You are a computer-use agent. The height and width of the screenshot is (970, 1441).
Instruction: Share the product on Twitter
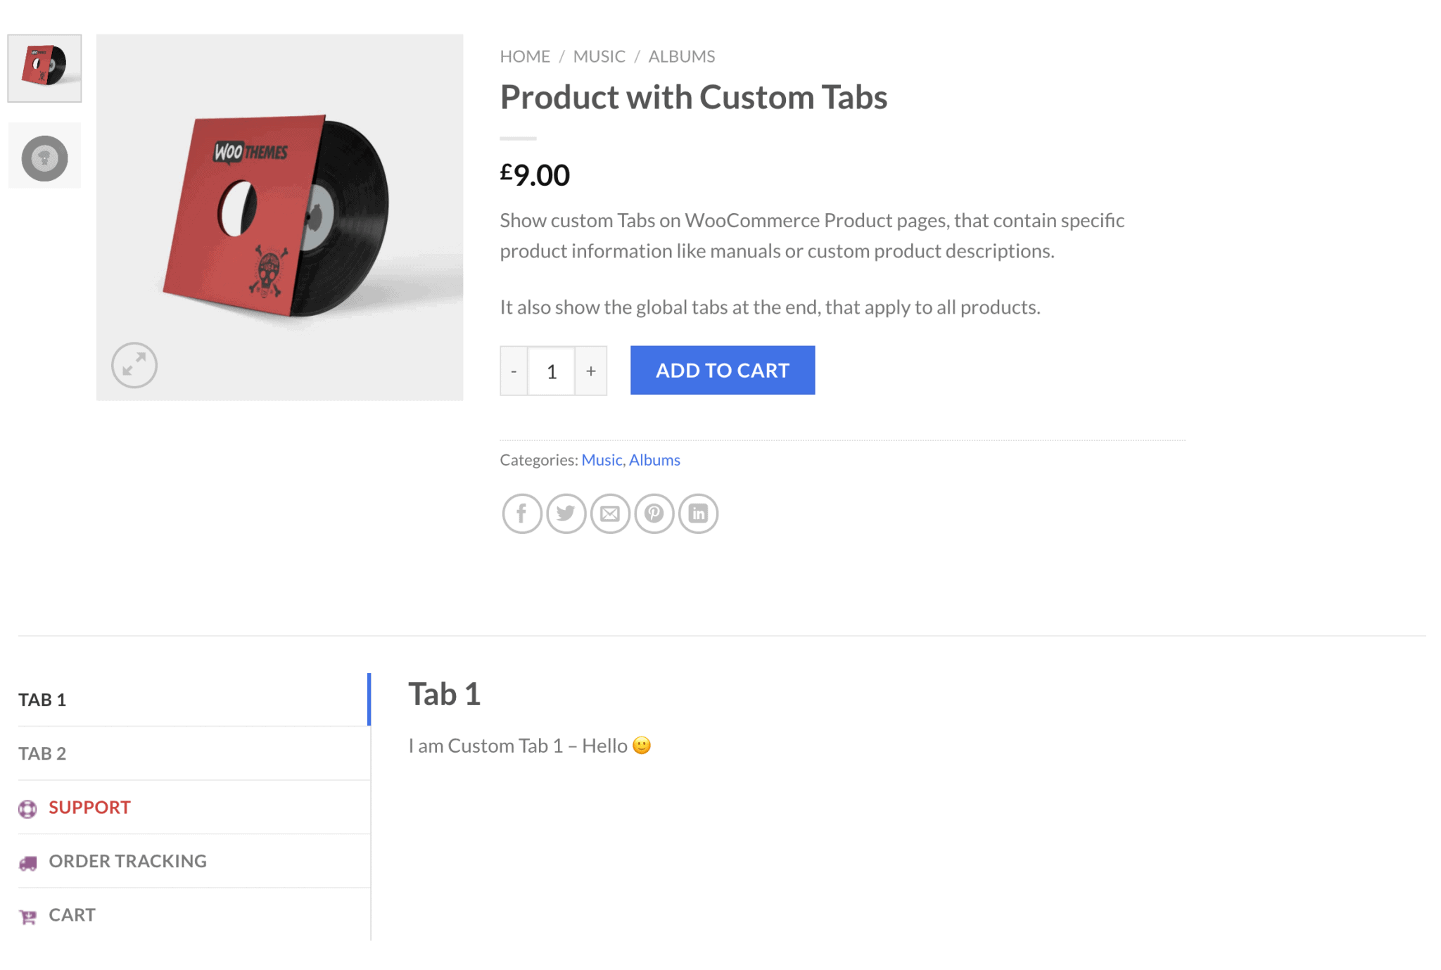[566, 513]
